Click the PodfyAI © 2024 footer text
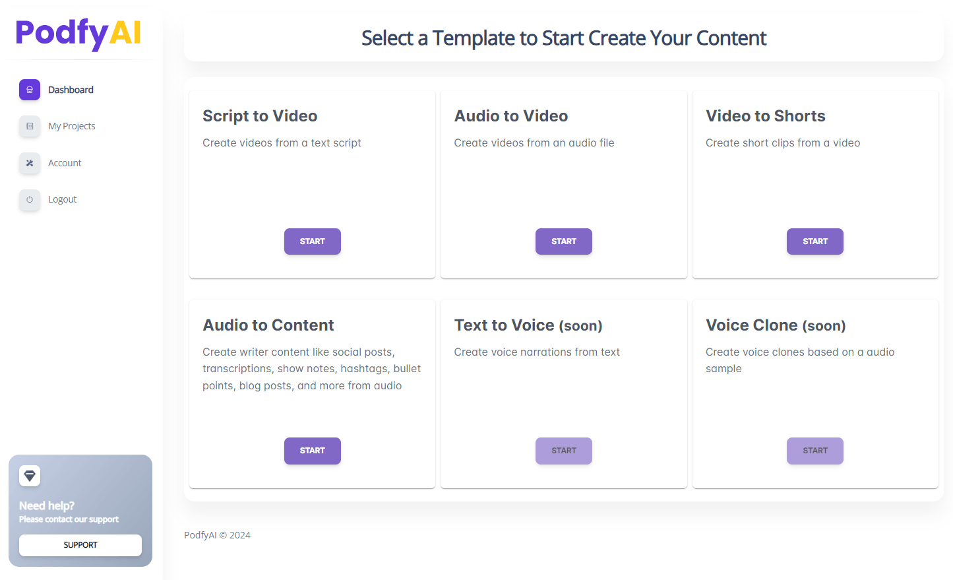953x580 pixels. (x=217, y=535)
